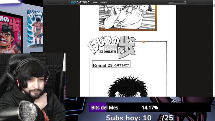Go to the HOME menu item
Screen dimensions: 215x121
[x=95, y=2]
